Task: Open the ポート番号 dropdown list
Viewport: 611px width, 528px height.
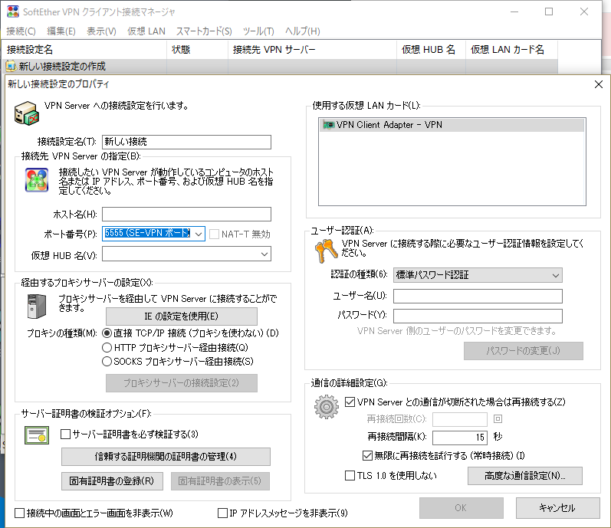Action: (x=197, y=234)
